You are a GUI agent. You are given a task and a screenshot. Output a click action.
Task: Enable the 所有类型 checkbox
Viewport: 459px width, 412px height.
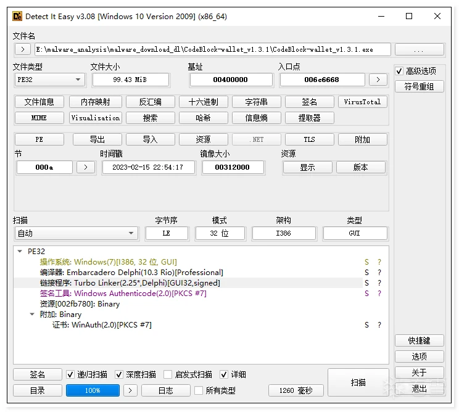click(x=199, y=390)
